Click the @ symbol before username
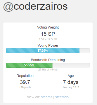The height and width of the screenshot is (105, 97). pyautogui.click(x=8, y=7)
